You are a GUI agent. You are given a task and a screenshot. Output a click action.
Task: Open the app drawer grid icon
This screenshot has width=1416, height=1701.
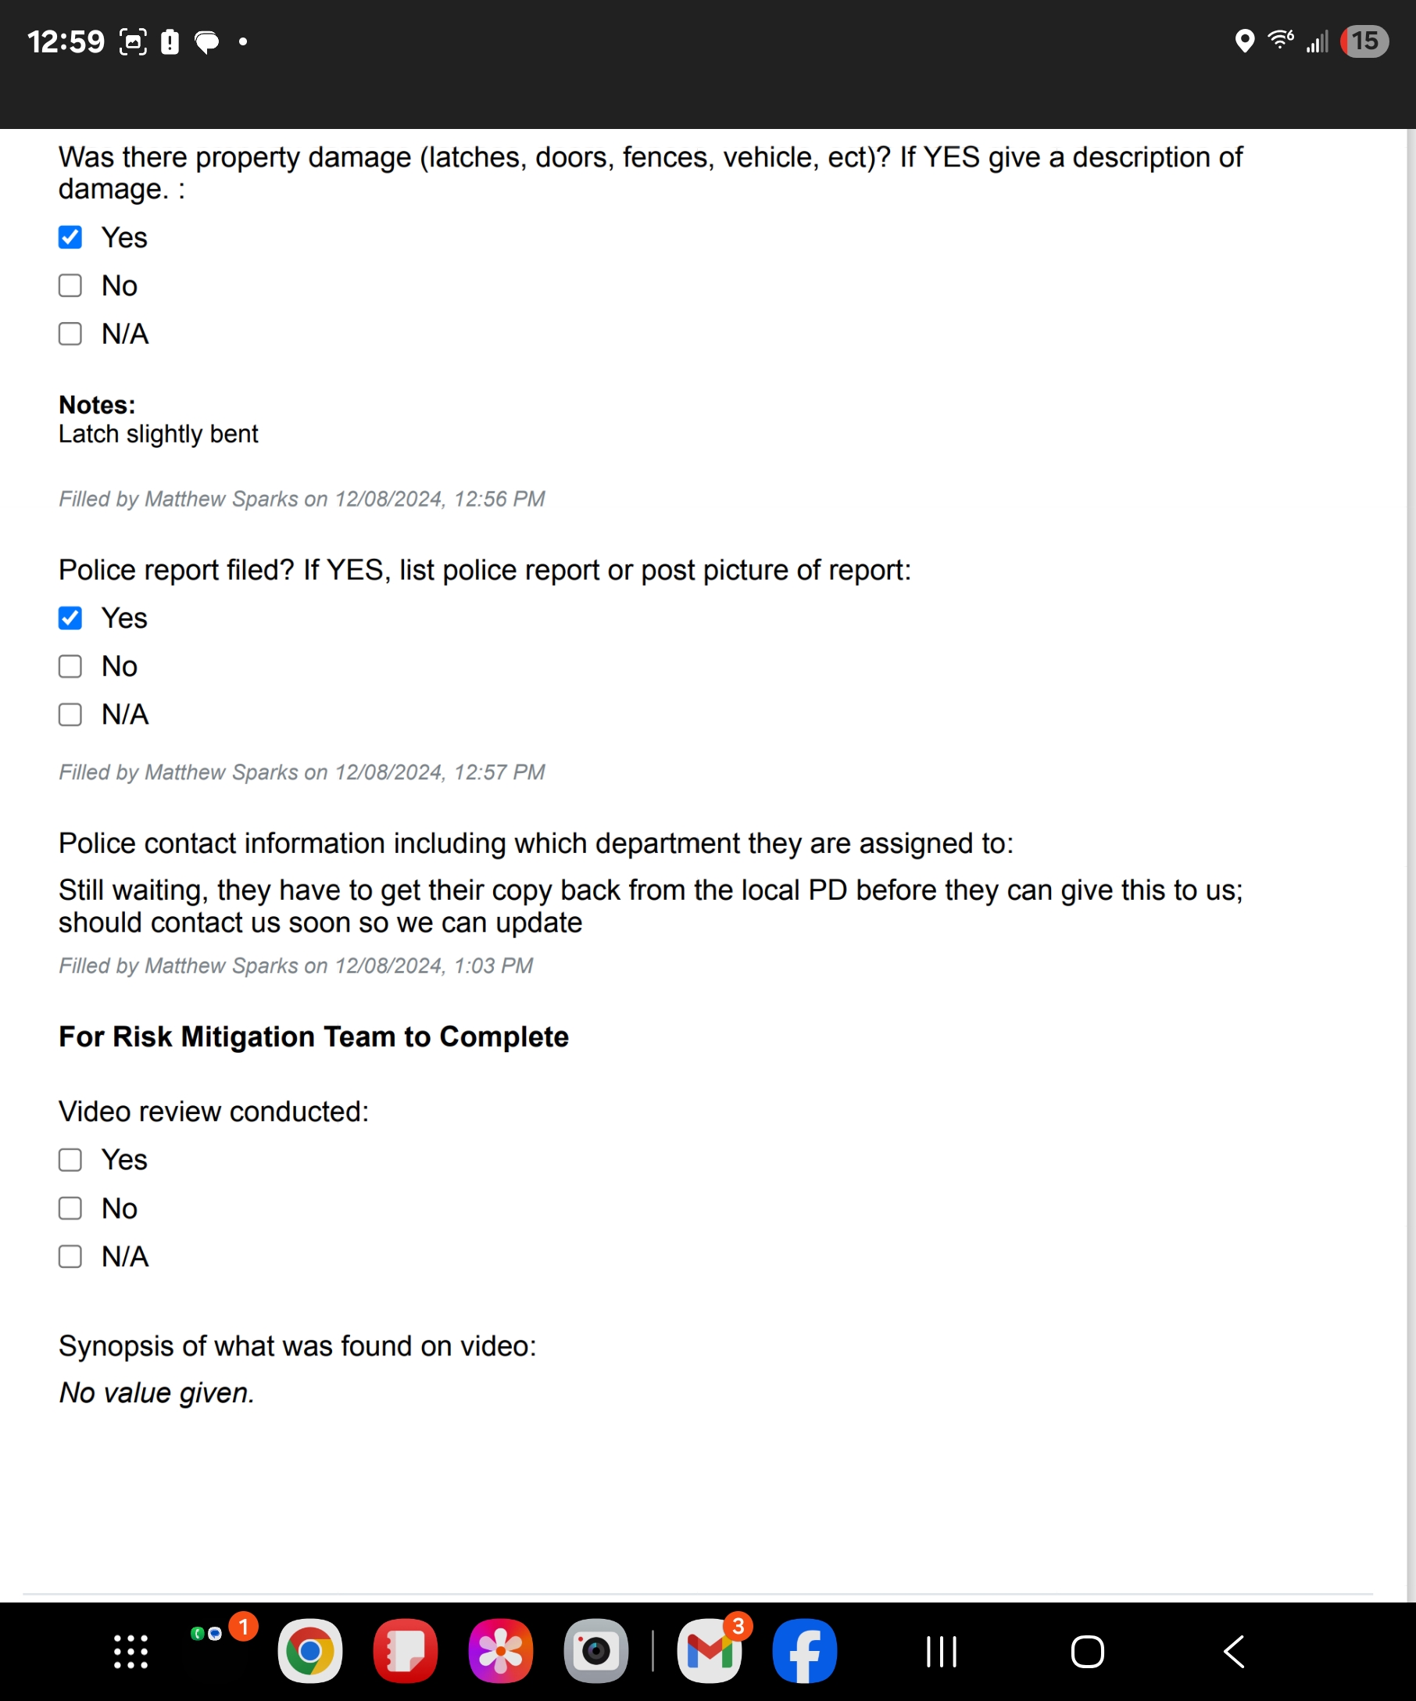(x=131, y=1652)
